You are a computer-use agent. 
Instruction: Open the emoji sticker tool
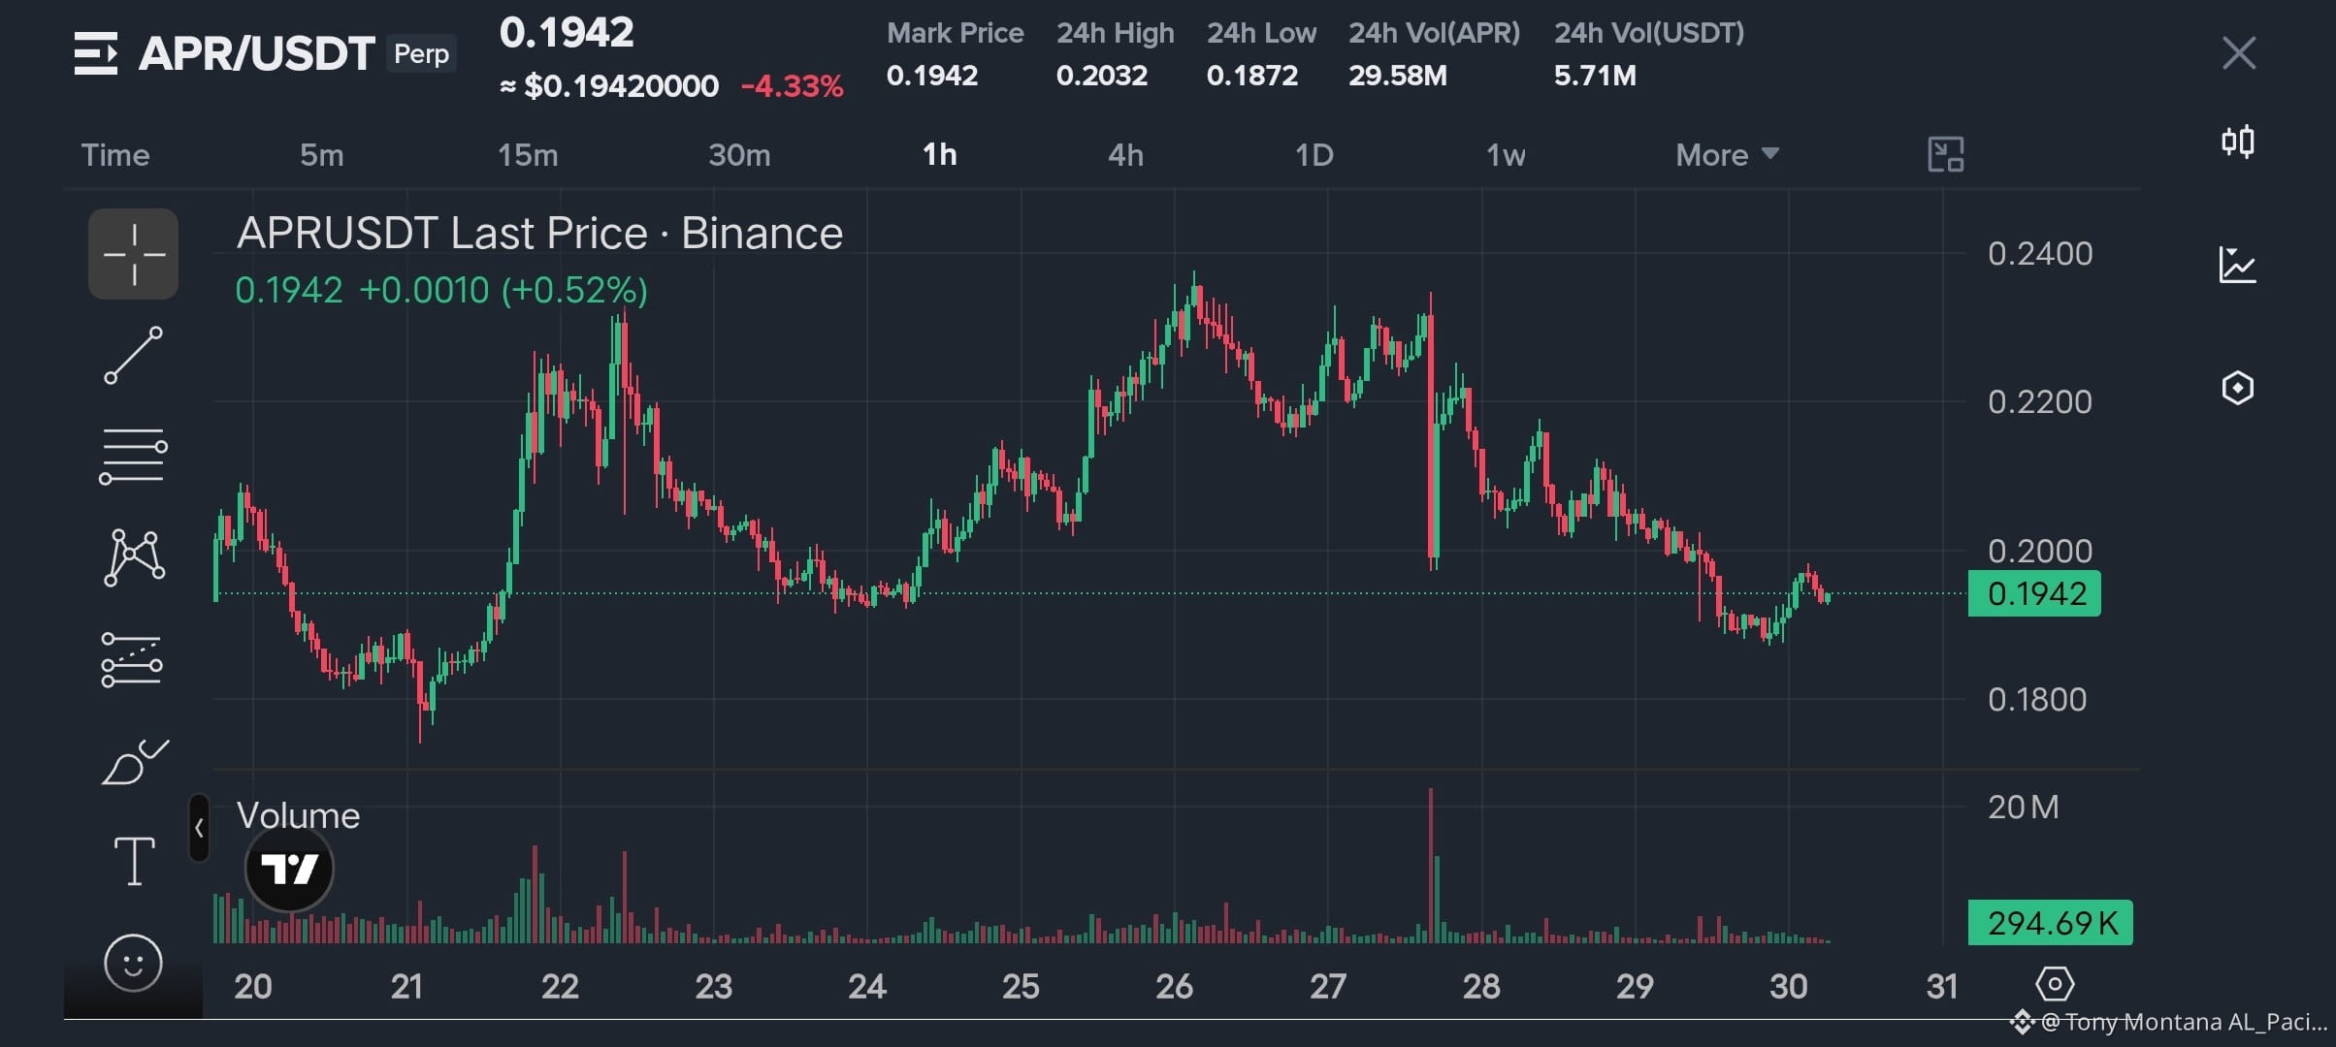[133, 963]
